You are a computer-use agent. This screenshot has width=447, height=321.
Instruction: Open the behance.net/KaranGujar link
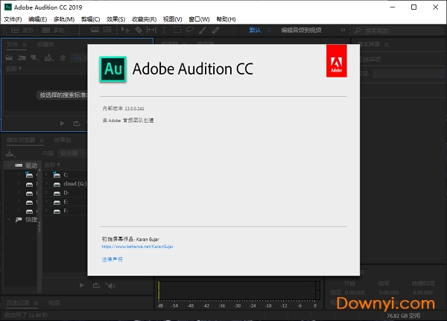click(137, 246)
